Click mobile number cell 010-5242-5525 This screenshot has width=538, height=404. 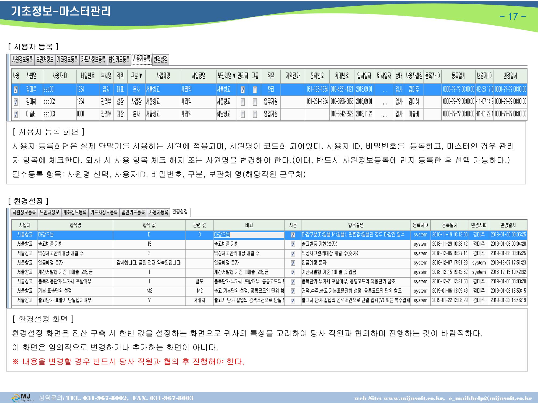tap(342, 114)
